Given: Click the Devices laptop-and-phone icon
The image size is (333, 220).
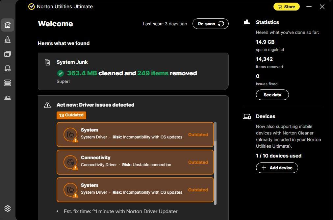Looking at the screenshot, I should coord(247,116).
